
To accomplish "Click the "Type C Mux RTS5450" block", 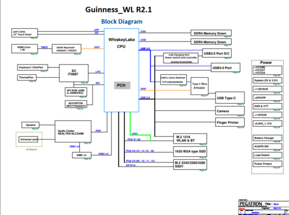I will click(199, 86).
